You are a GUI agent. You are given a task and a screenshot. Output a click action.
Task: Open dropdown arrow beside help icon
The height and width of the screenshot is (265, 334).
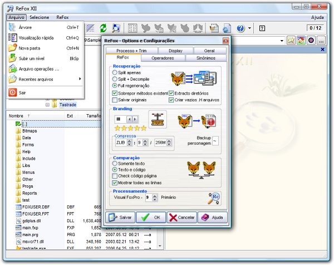click(249, 28)
